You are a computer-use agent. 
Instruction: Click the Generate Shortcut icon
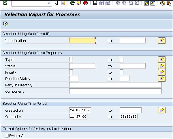click(x=153, y=3)
